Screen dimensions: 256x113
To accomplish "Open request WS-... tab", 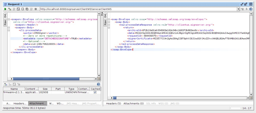I will point(60,104).
